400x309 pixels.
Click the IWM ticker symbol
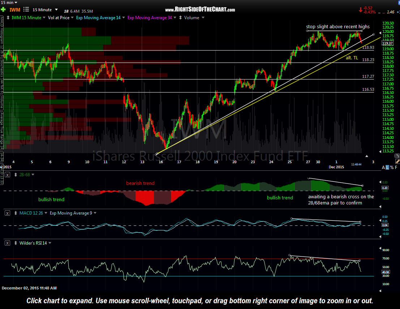15,9
